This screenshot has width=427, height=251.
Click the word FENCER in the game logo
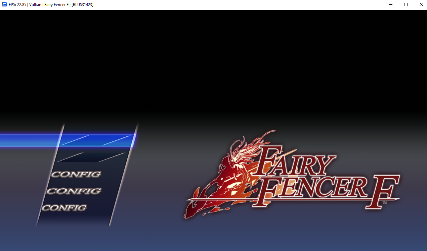tap(312, 189)
